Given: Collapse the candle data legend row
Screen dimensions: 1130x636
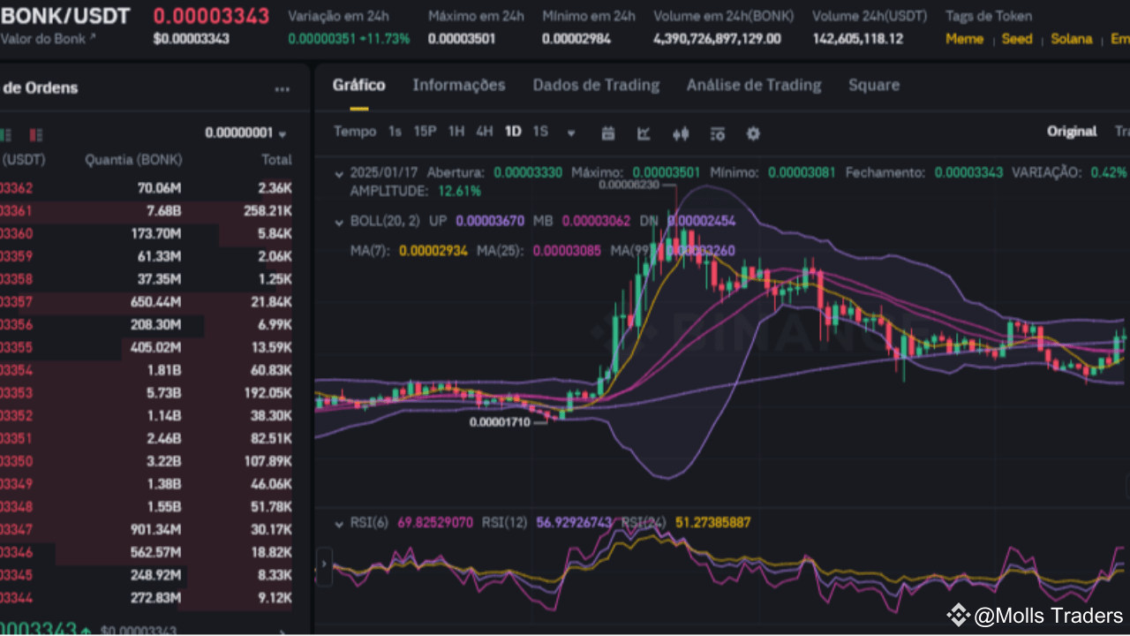Looking at the screenshot, I should [x=339, y=174].
